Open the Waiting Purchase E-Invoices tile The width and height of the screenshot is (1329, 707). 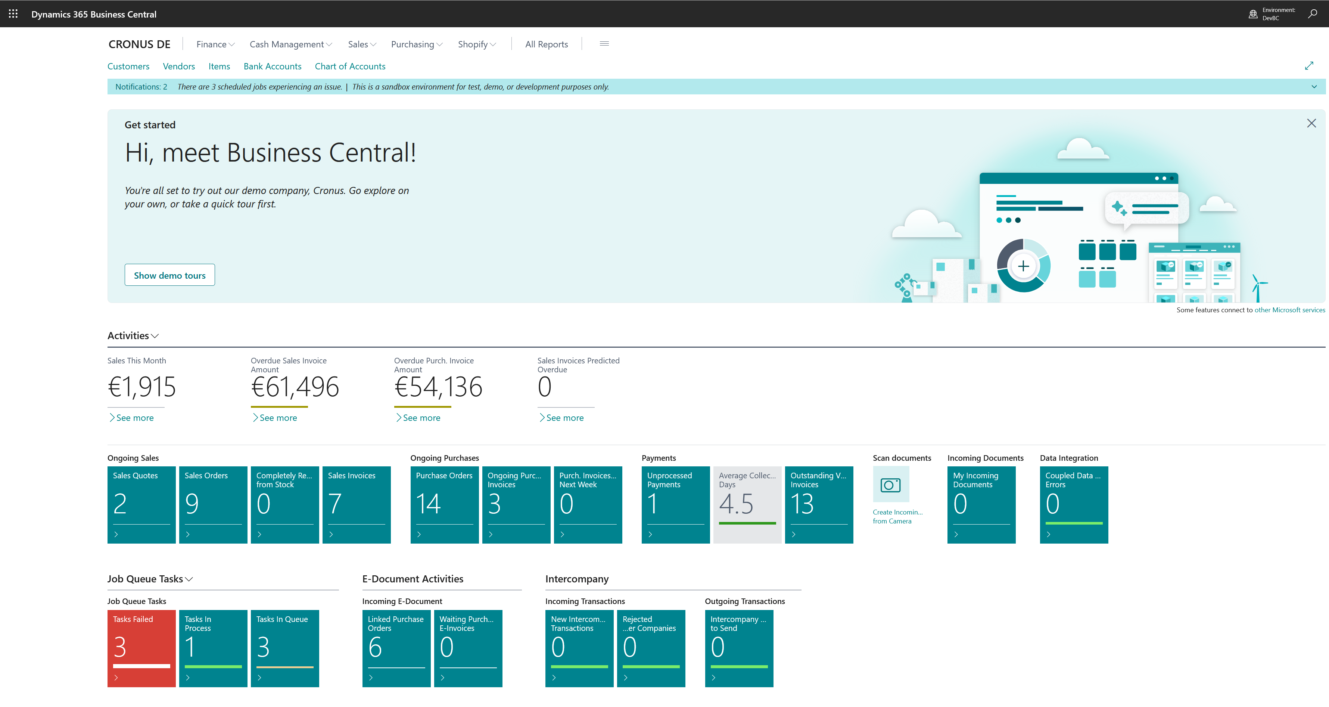coord(469,648)
